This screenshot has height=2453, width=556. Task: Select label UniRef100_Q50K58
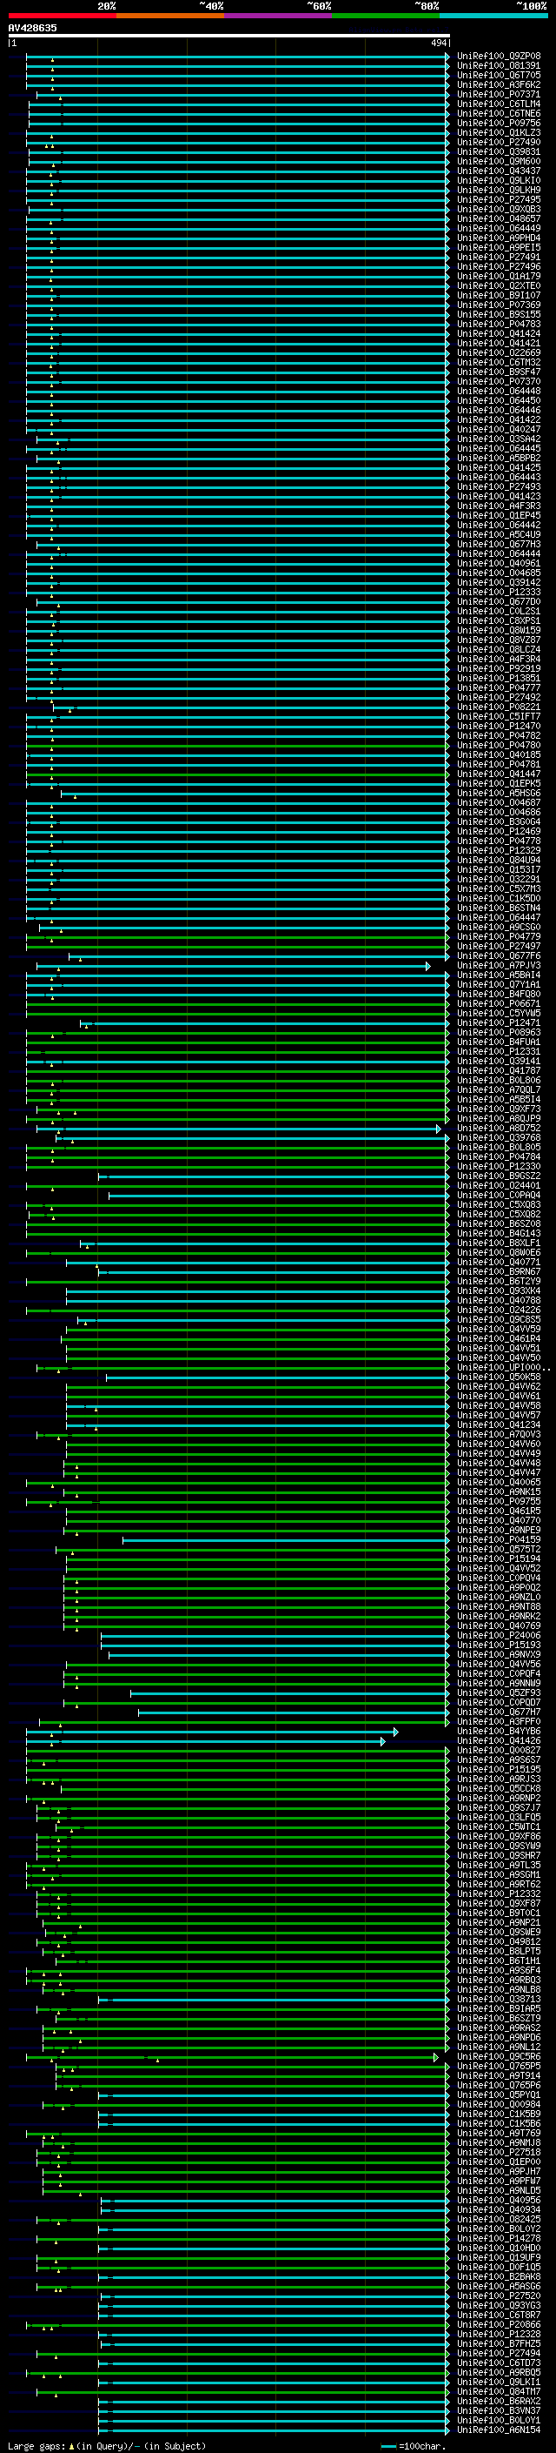coord(499,1377)
